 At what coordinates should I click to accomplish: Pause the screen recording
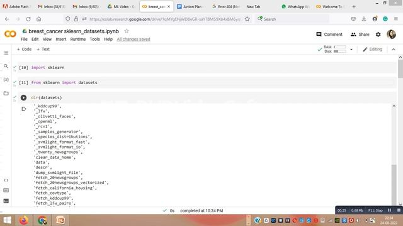[x=389, y=210]
